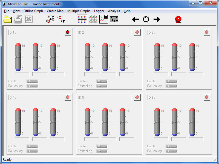219x164 pixels.
Task: Open the Analysis menu
Action: pos(114,11)
